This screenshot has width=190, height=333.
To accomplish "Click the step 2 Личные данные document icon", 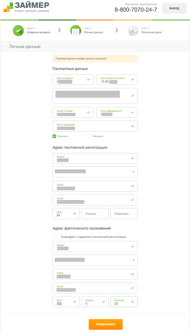I will point(76,30).
